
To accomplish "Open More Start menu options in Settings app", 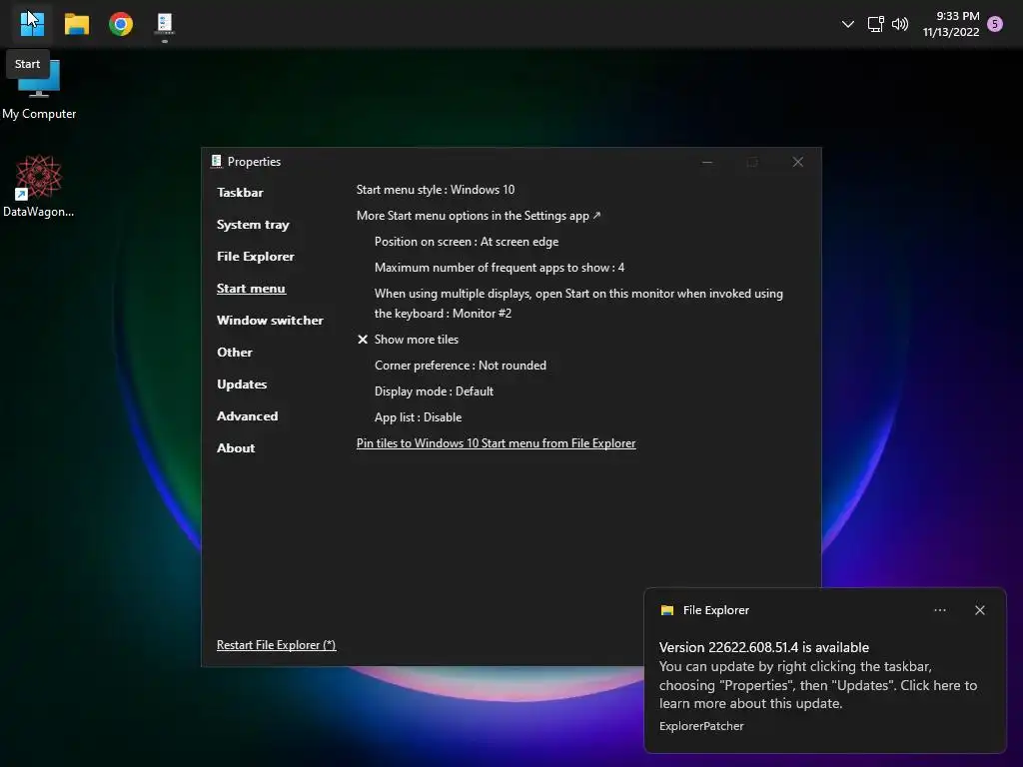I will point(479,216).
